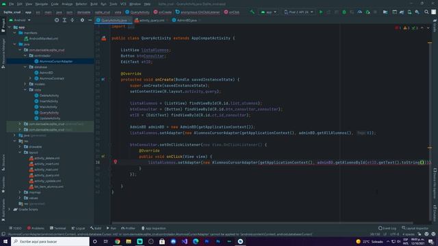Expand the AlumnosContract class node

(x=30, y=79)
